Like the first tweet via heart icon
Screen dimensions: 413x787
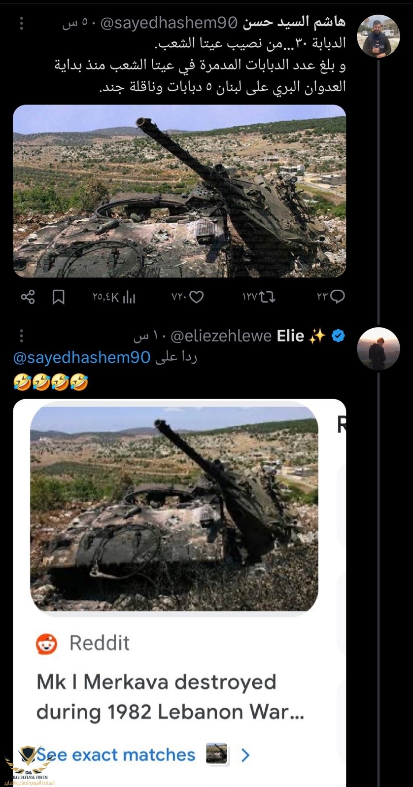(x=188, y=297)
